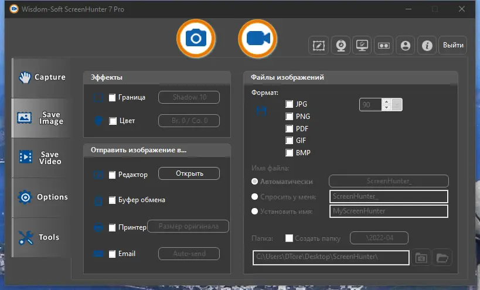Click the MyScreenHunter name field
Image resolution: width=480 pixels, height=290 pixels.
pos(389,211)
